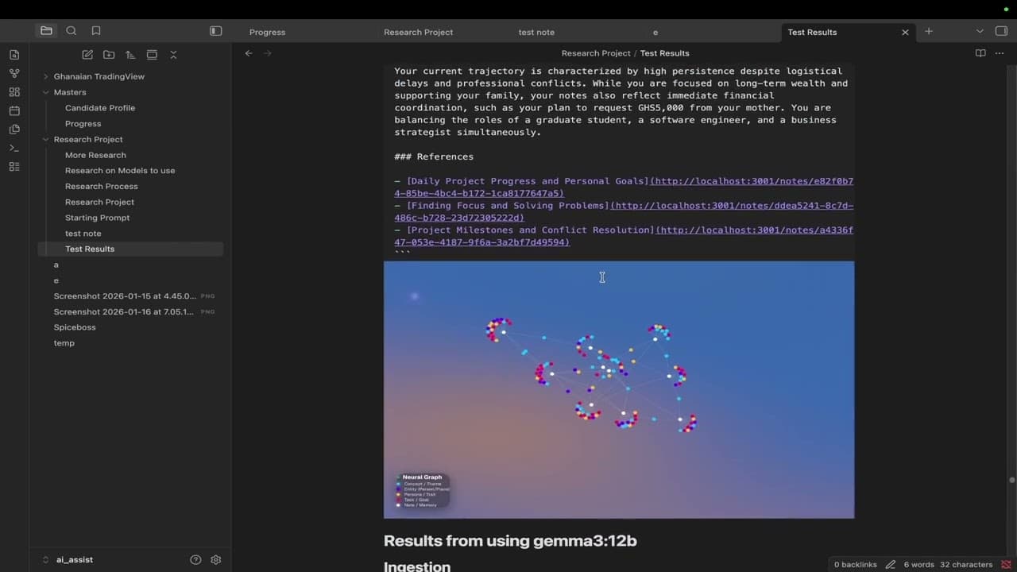Open the quick switcher ribbon icon
Viewport: 1017px width, 572px height.
point(14,55)
